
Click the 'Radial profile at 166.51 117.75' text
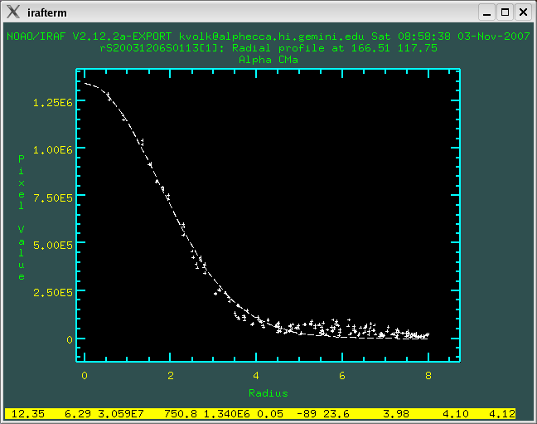pos(335,48)
